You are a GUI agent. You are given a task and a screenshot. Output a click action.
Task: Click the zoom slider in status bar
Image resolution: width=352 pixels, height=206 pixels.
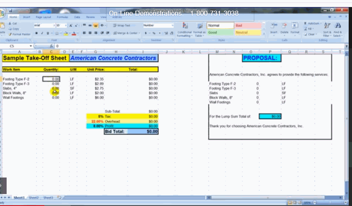(x=330, y=203)
